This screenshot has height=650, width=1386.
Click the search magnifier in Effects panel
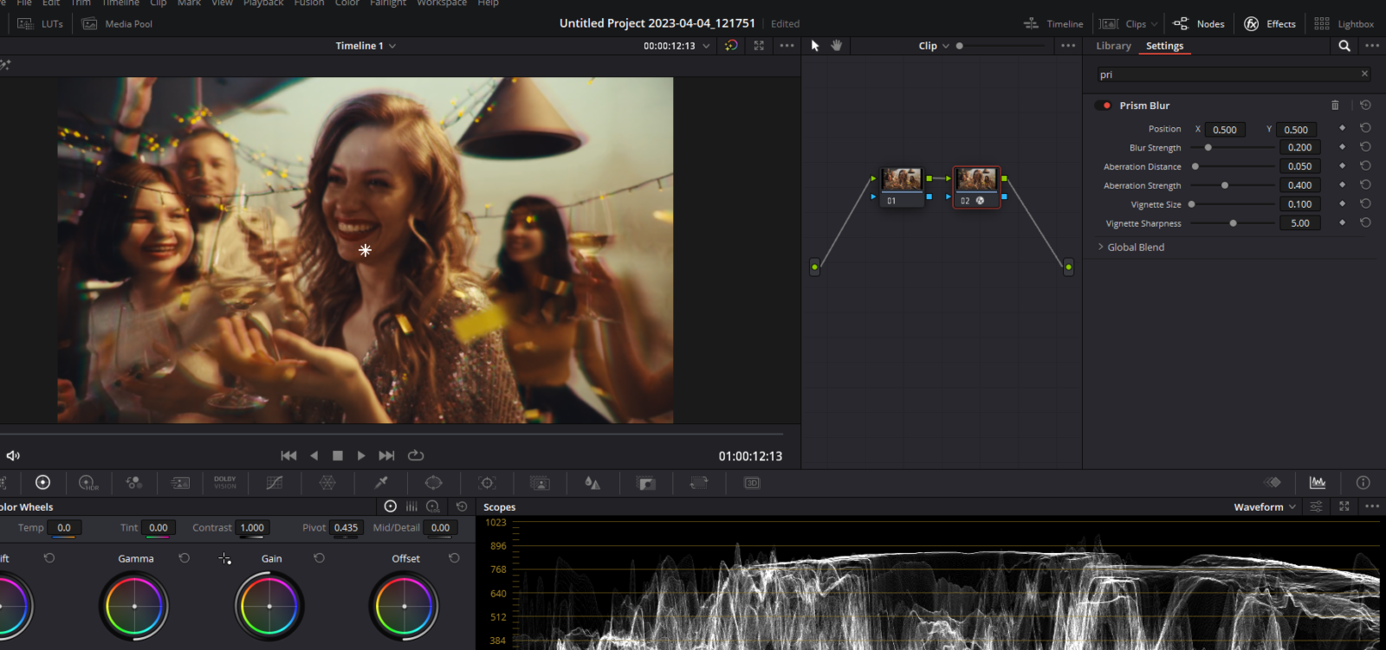pos(1344,46)
